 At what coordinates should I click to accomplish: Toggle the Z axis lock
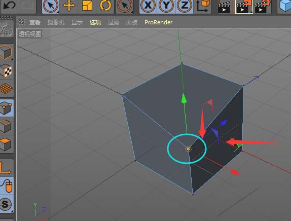click(184, 6)
